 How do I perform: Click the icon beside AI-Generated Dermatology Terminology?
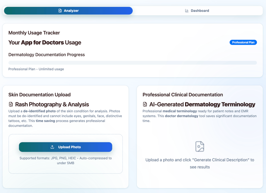pos(145,104)
